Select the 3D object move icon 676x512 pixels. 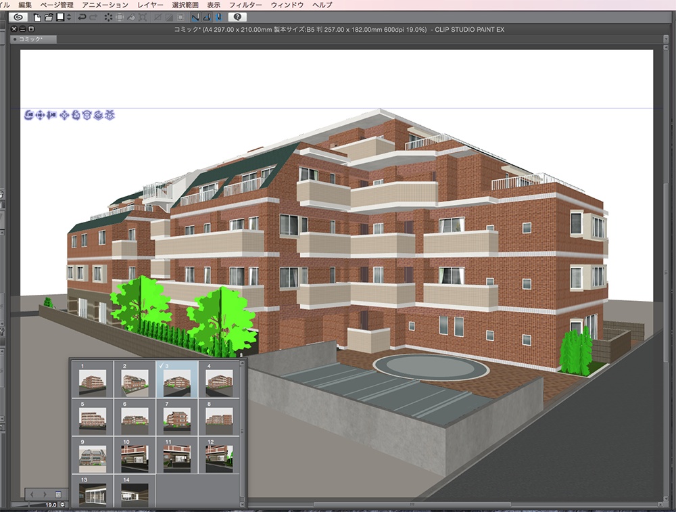click(64, 116)
